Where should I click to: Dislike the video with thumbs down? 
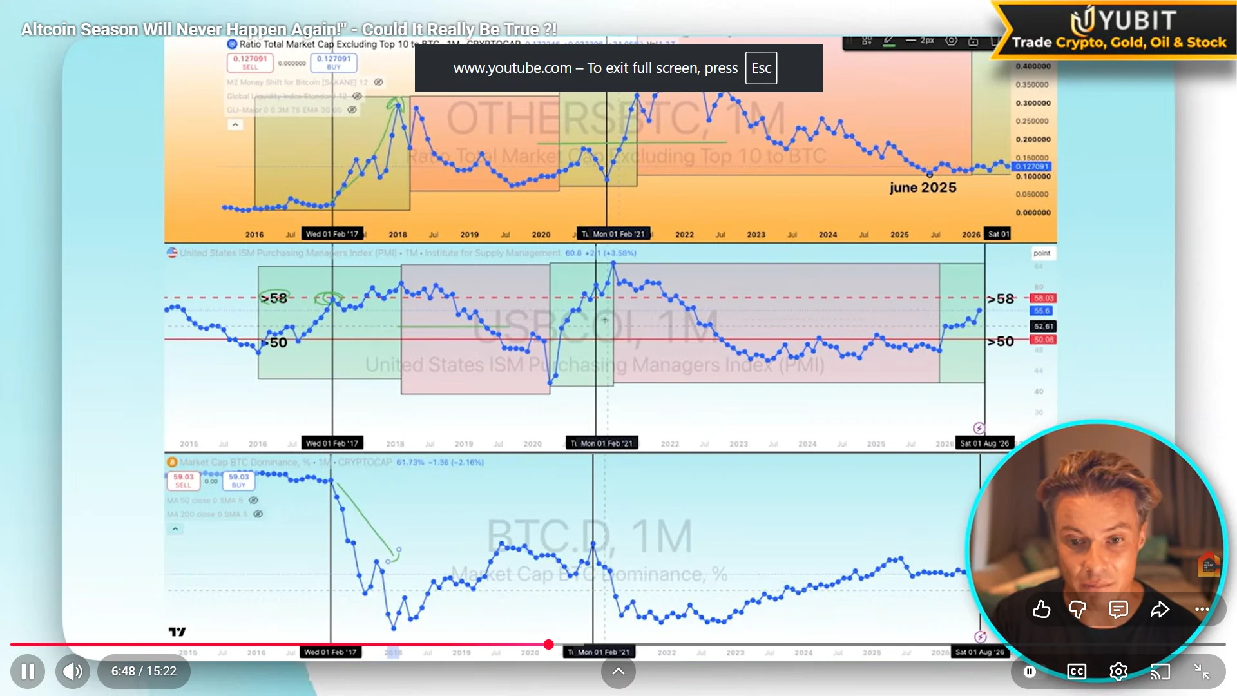[x=1078, y=609]
